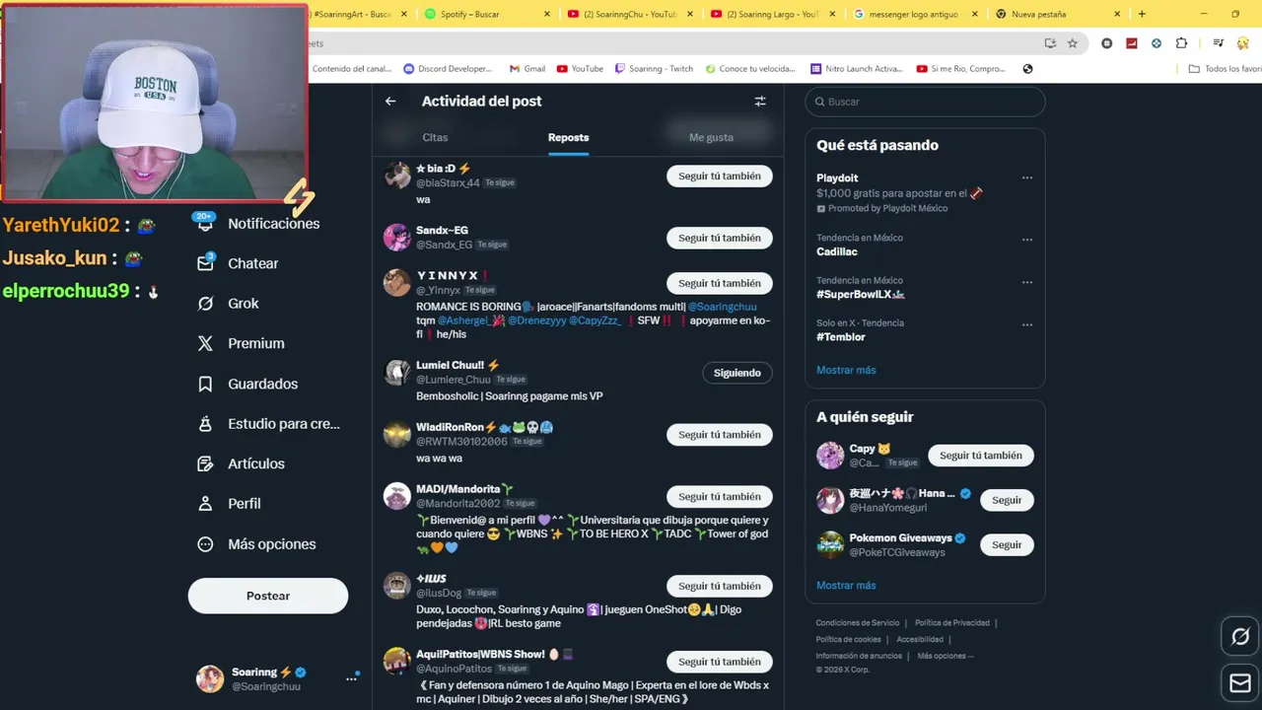Open the floating messages envelope button
This screenshot has width=1262, height=710.
click(x=1240, y=682)
